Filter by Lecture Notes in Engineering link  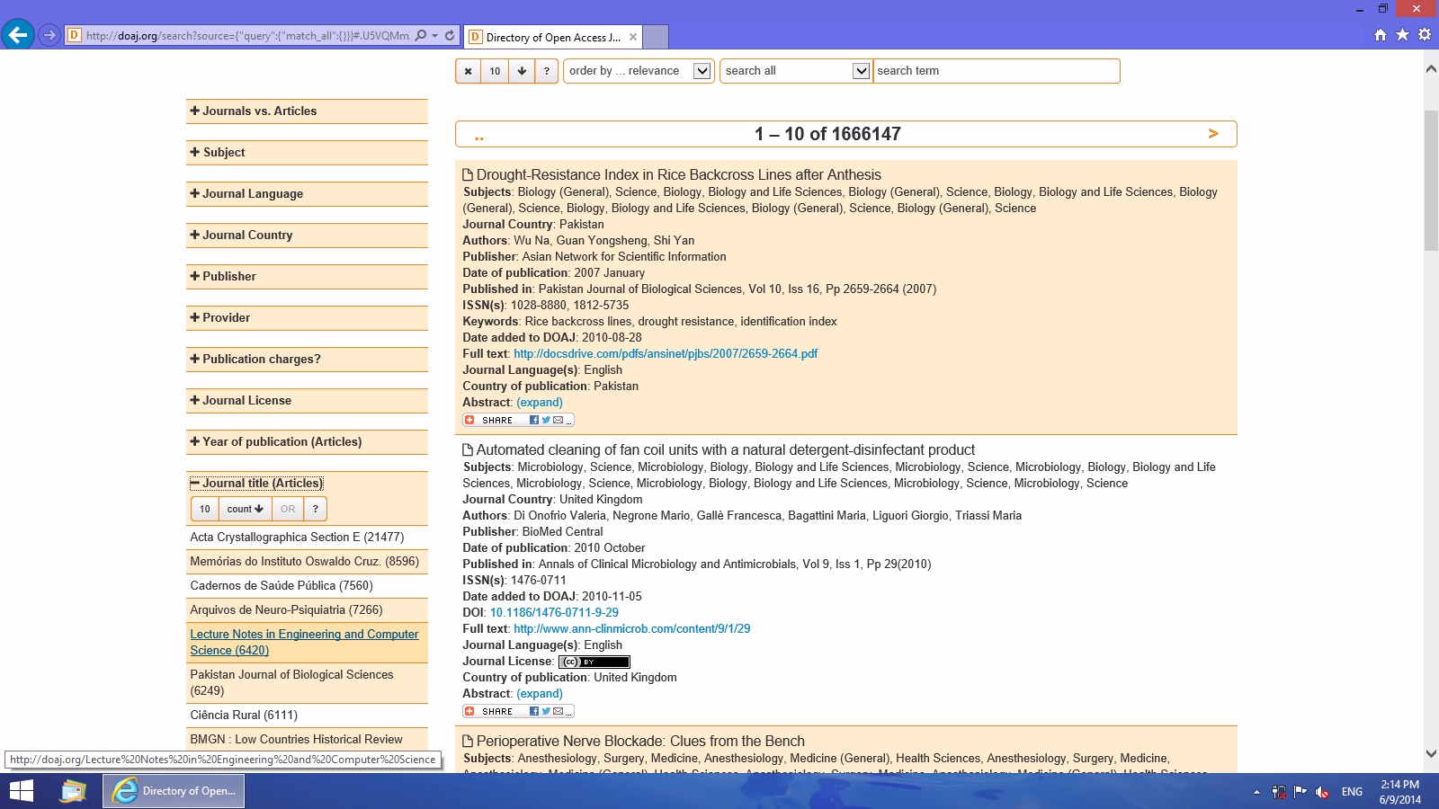point(304,642)
